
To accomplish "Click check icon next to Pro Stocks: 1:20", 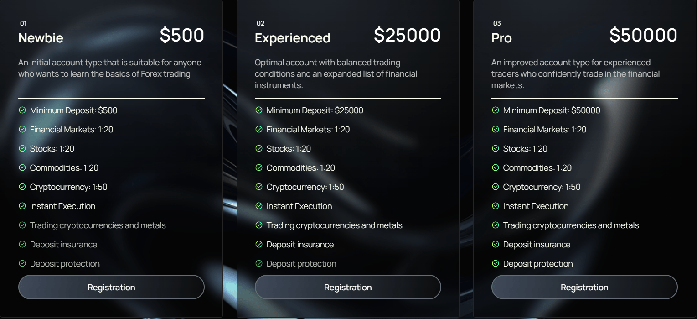I will click(x=496, y=148).
